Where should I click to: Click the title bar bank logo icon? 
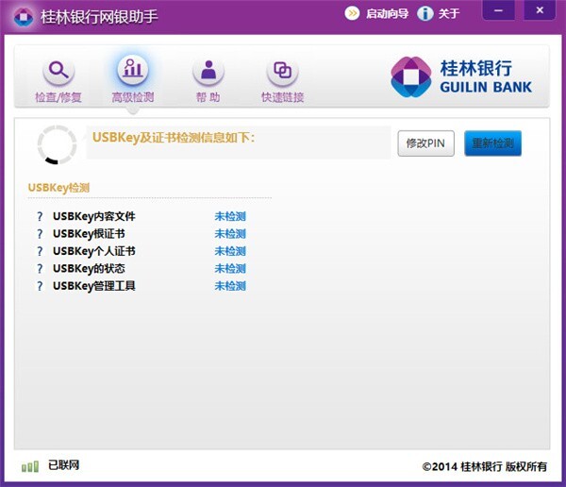(x=24, y=16)
